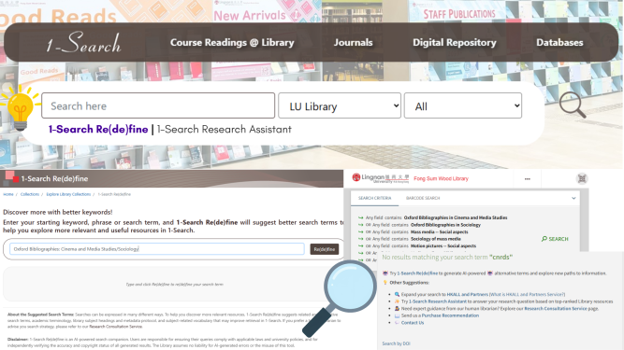Click the Fong Sum Wood Library title

click(441, 178)
